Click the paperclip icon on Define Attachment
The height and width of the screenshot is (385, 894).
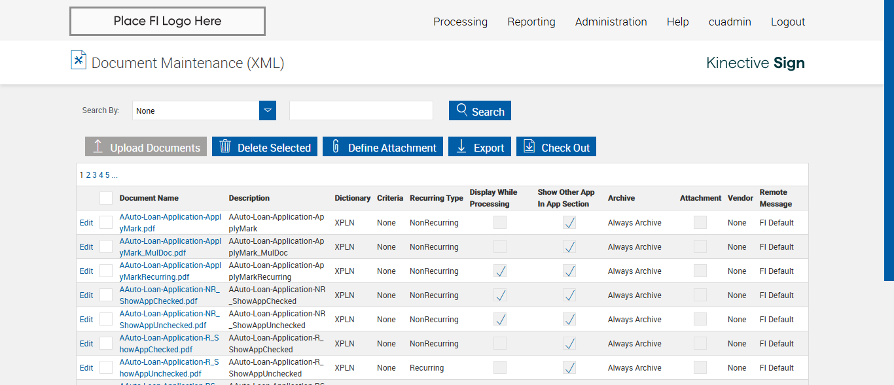336,146
